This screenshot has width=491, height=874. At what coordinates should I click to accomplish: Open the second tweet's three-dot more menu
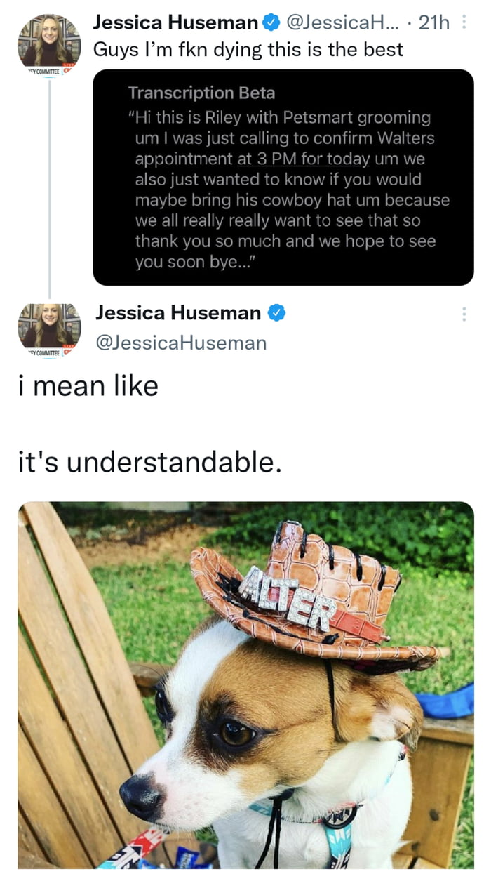tap(464, 314)
